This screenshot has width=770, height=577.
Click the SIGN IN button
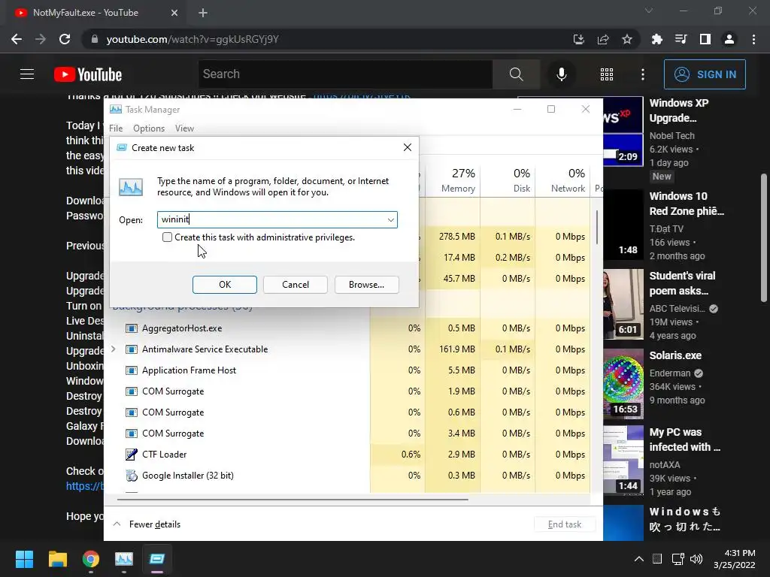click(705, 74)
